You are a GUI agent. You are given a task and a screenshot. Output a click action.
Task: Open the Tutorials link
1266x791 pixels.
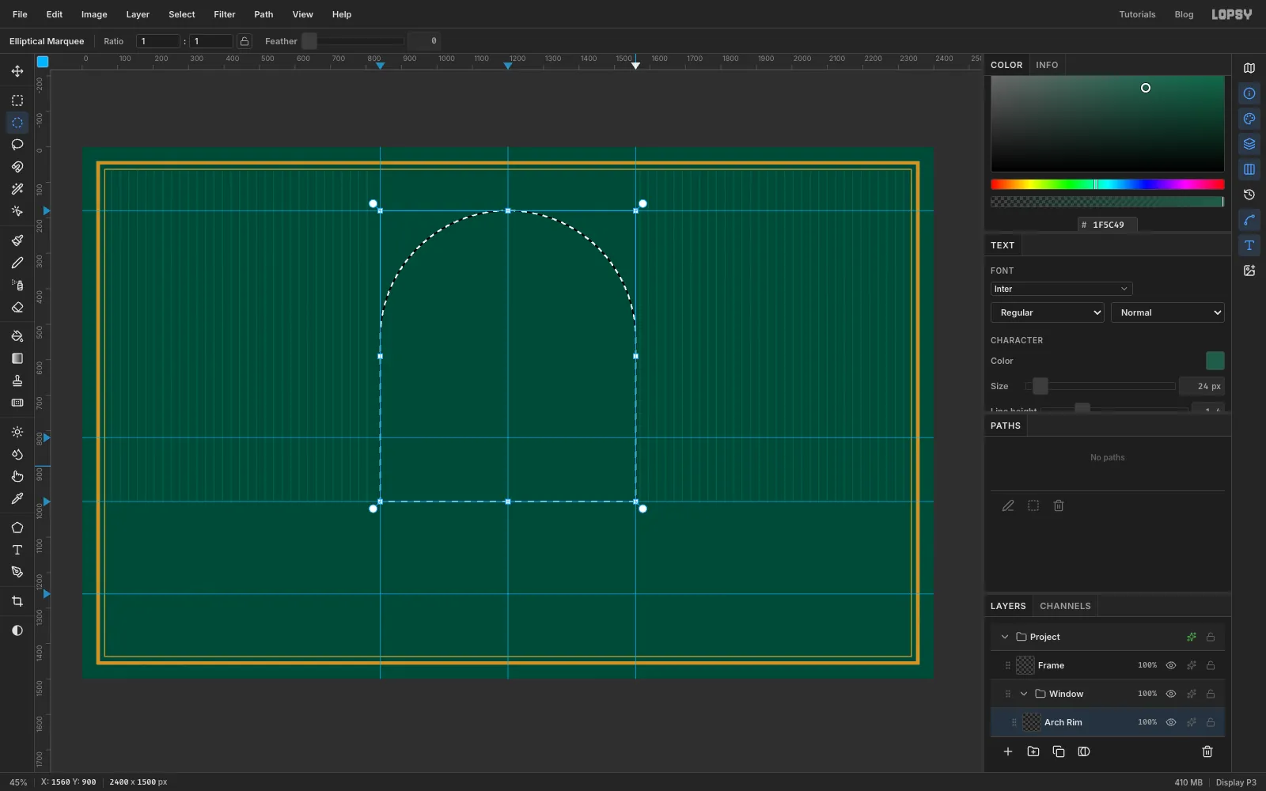coord(1137,14)
